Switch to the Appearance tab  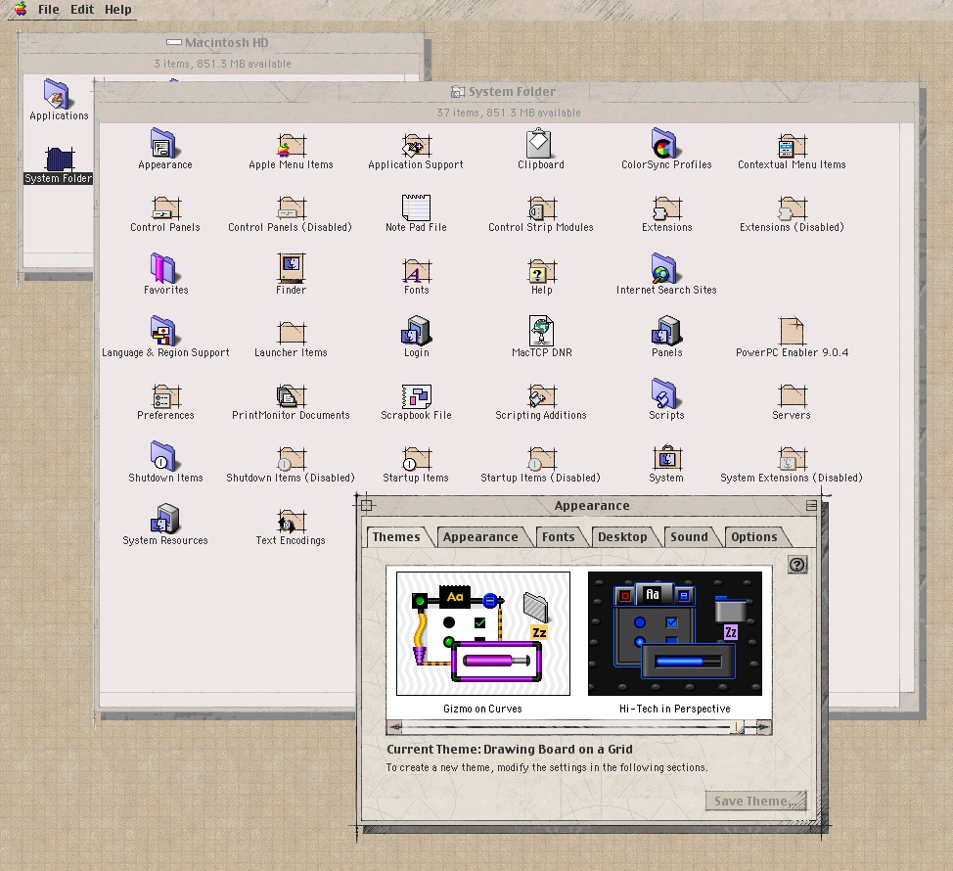point(480,536)
